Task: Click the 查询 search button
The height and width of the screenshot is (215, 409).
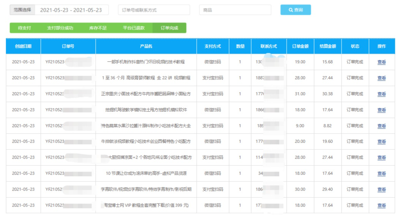Action: click(295, 10)
